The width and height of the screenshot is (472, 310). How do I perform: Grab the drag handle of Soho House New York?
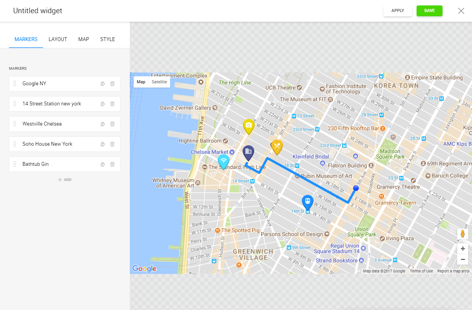tap(15, 144)
